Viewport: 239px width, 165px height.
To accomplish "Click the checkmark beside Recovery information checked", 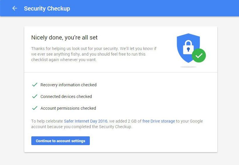I will pos(35,85).
